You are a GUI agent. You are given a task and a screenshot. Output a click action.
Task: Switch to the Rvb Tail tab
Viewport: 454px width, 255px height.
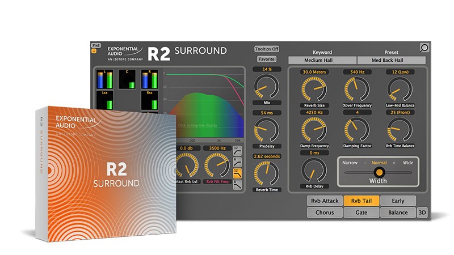pos(361,201)
